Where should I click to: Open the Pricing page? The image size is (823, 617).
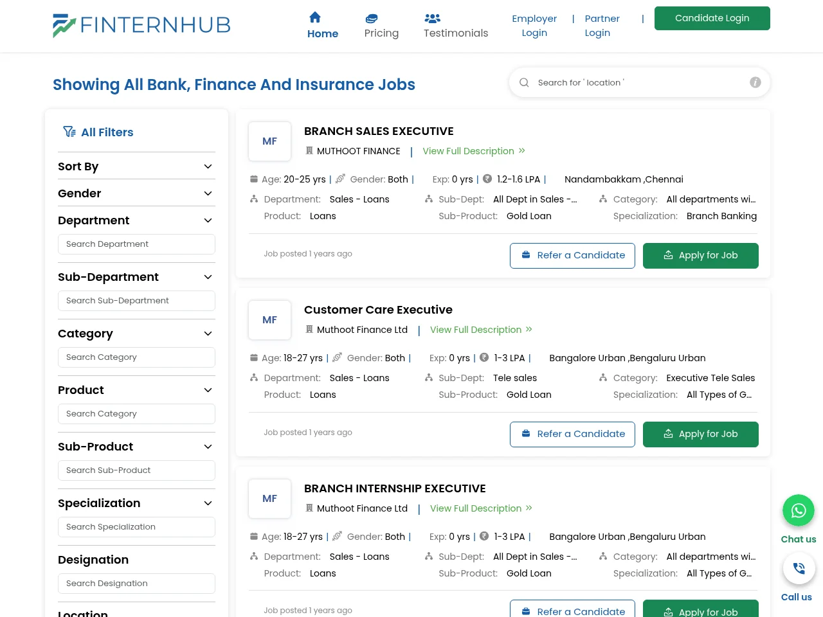coord(381,26)
